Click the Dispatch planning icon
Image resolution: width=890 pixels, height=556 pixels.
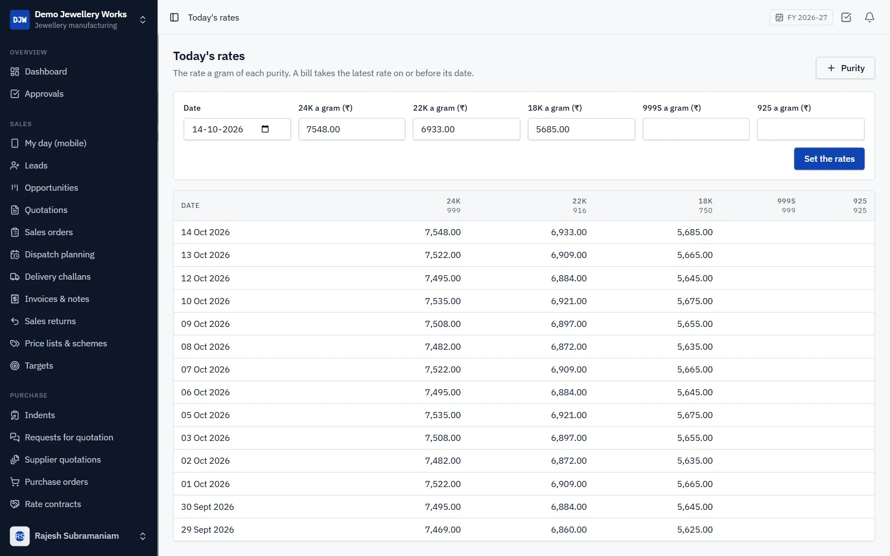pyautogui.click(x=15, y=255)
